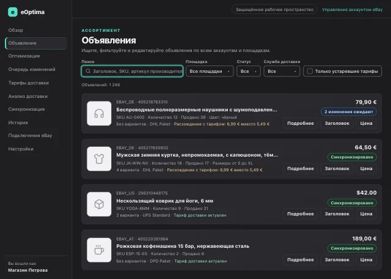Click title 'Рожковая кофемашина 15 бар, нержавеющая сталь'
This screenshot has width=391, height=279.
pos(183,247)
